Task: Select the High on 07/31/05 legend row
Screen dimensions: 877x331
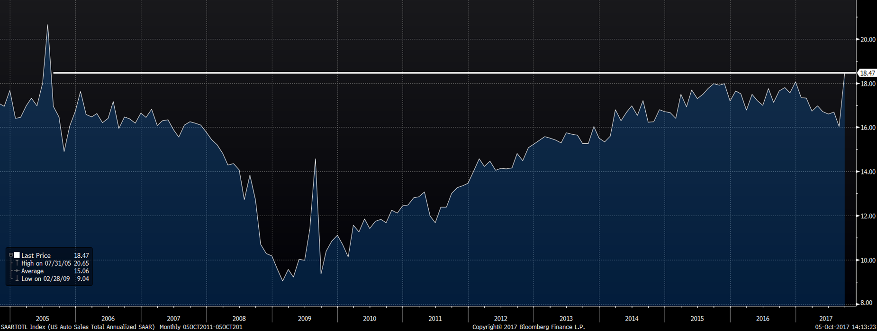Action: coord(46,263)
